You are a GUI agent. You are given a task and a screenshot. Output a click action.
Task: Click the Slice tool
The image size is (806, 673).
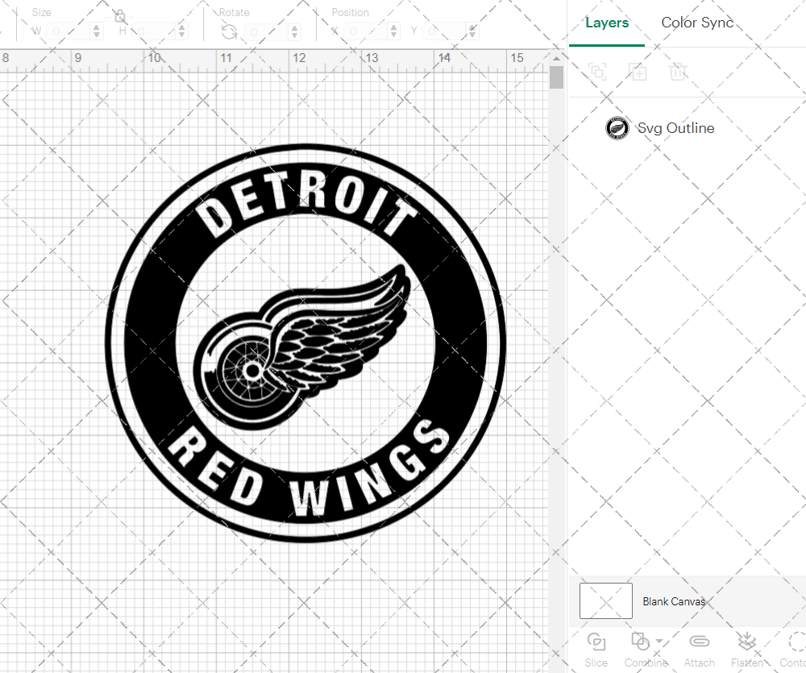point(596,650)
